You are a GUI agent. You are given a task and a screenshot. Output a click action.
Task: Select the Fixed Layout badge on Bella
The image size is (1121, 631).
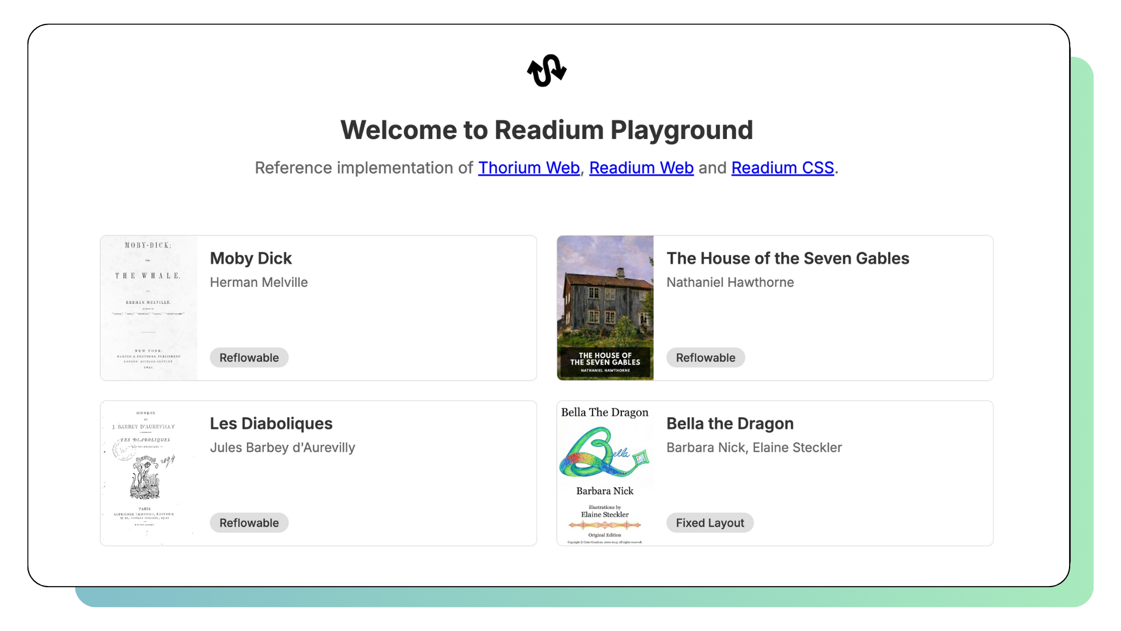click(x=709, y=522)
